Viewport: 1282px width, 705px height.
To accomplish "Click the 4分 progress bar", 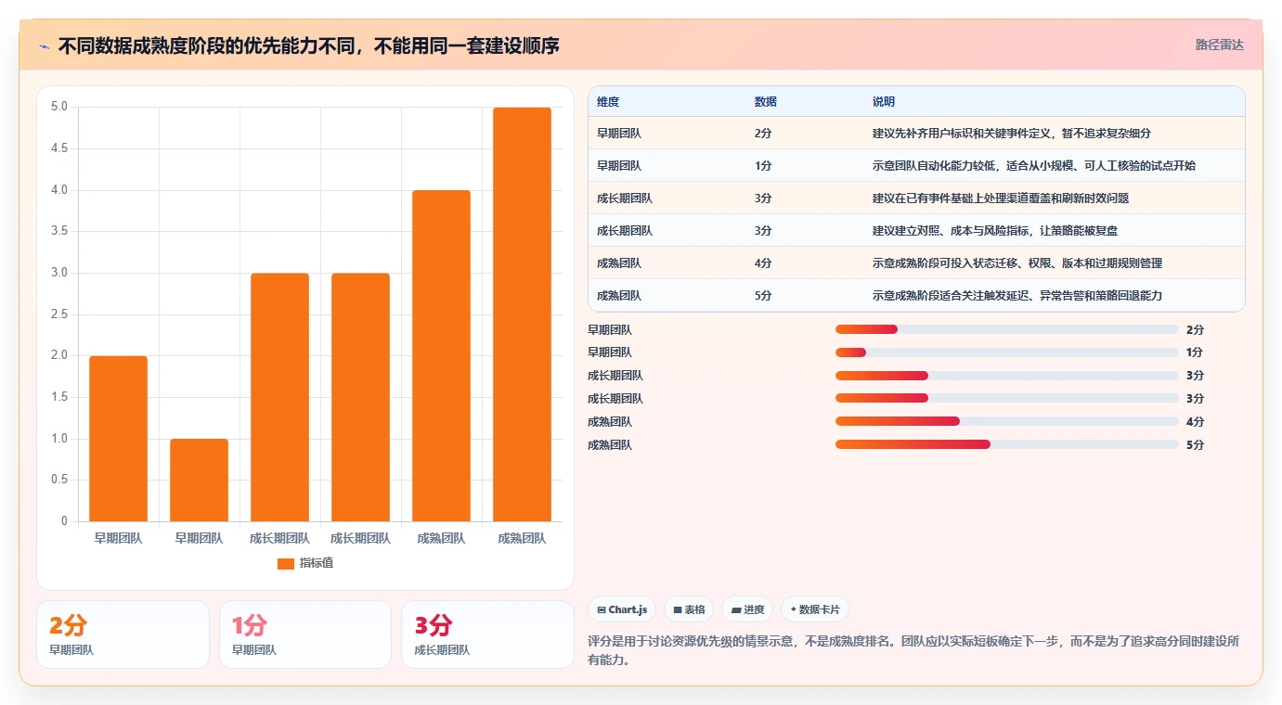I will pyautogui.click(x=1007, y=421).
